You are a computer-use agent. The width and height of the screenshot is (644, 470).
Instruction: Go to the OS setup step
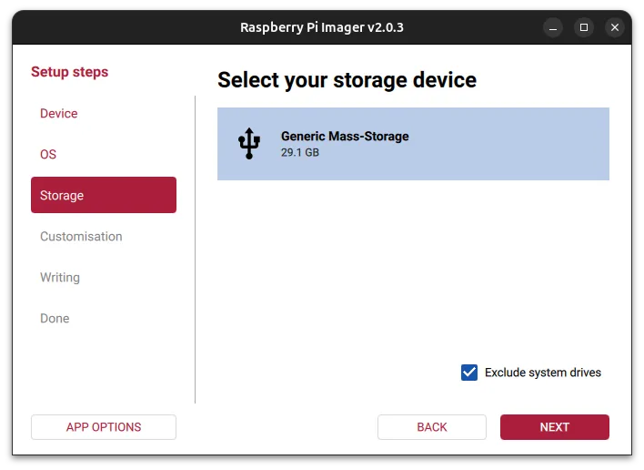tap(48, 154)
